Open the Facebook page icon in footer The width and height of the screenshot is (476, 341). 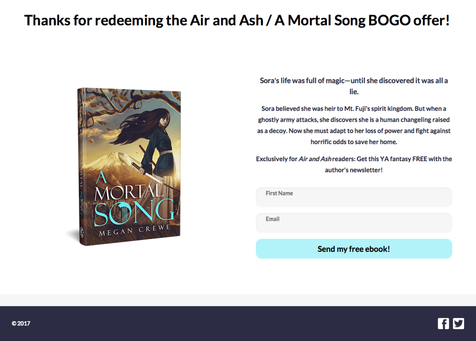[x=443, y=324]
